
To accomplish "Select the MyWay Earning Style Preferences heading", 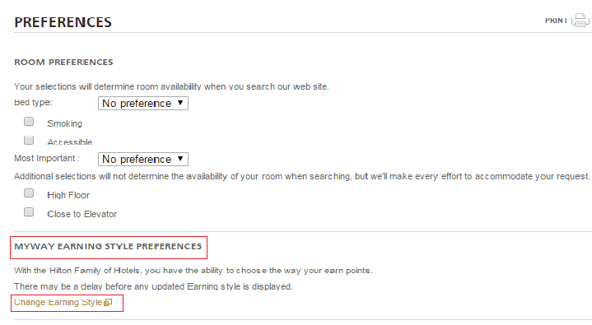I will [108, 247].
